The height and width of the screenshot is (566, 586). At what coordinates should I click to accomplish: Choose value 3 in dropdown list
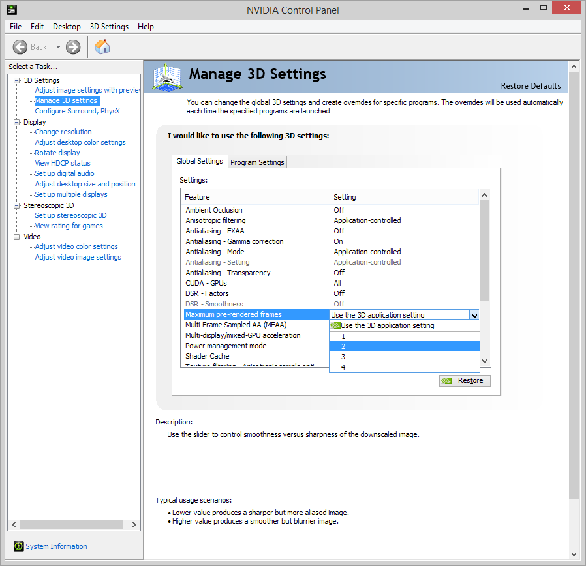[x=405, y=357]
